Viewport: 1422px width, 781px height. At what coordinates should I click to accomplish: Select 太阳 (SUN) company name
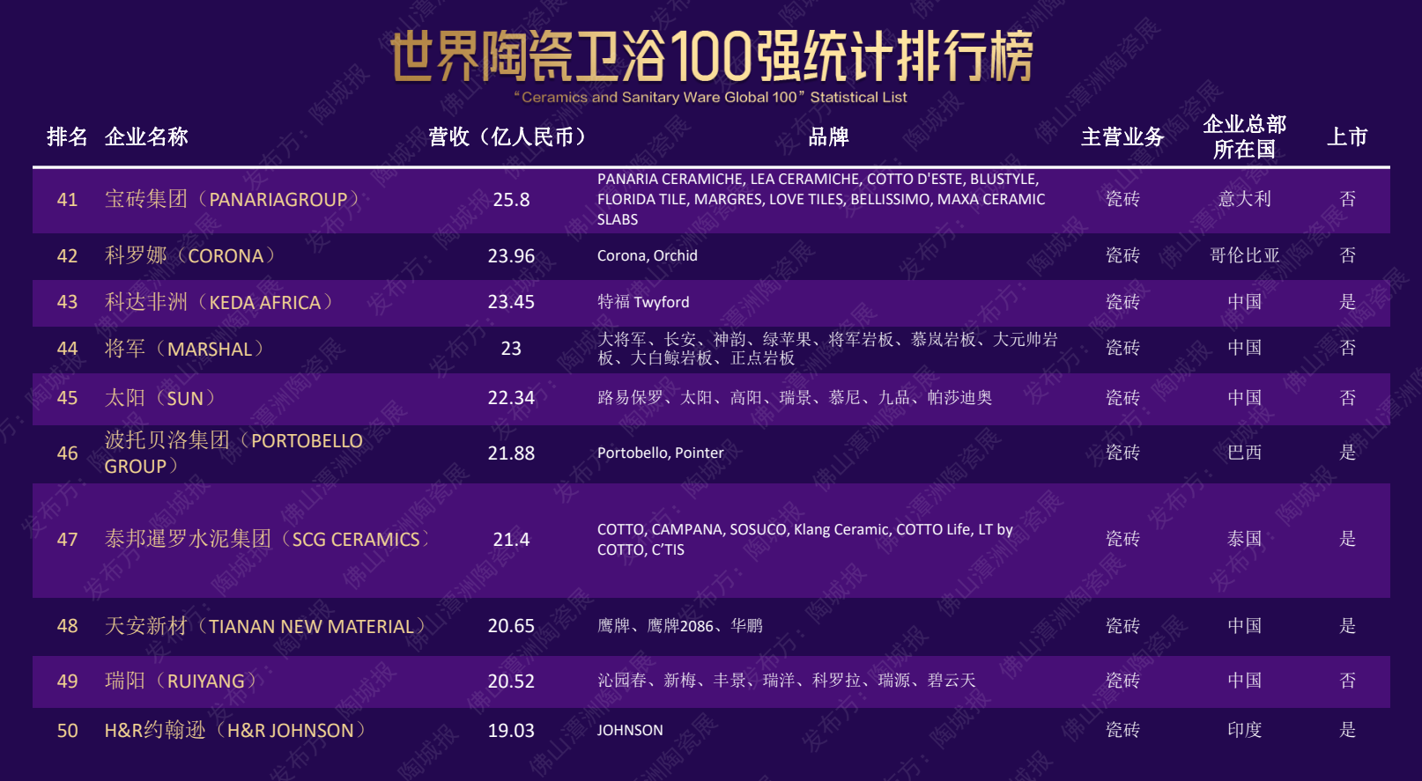click(161, 398)
